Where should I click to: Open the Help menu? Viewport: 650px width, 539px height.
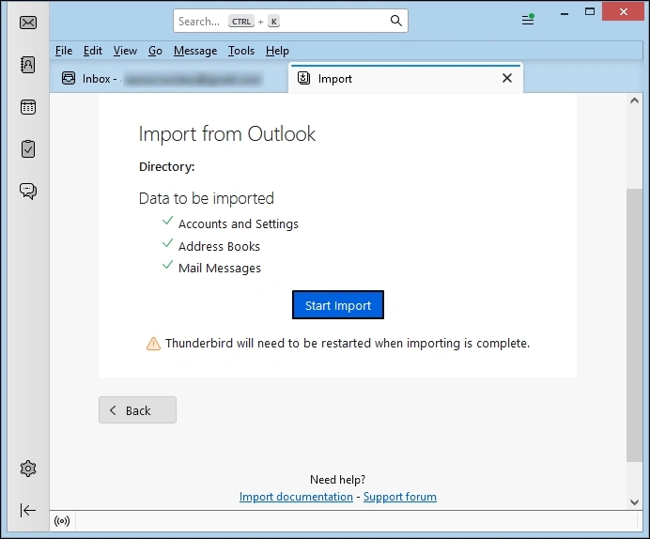coord(277,51)
